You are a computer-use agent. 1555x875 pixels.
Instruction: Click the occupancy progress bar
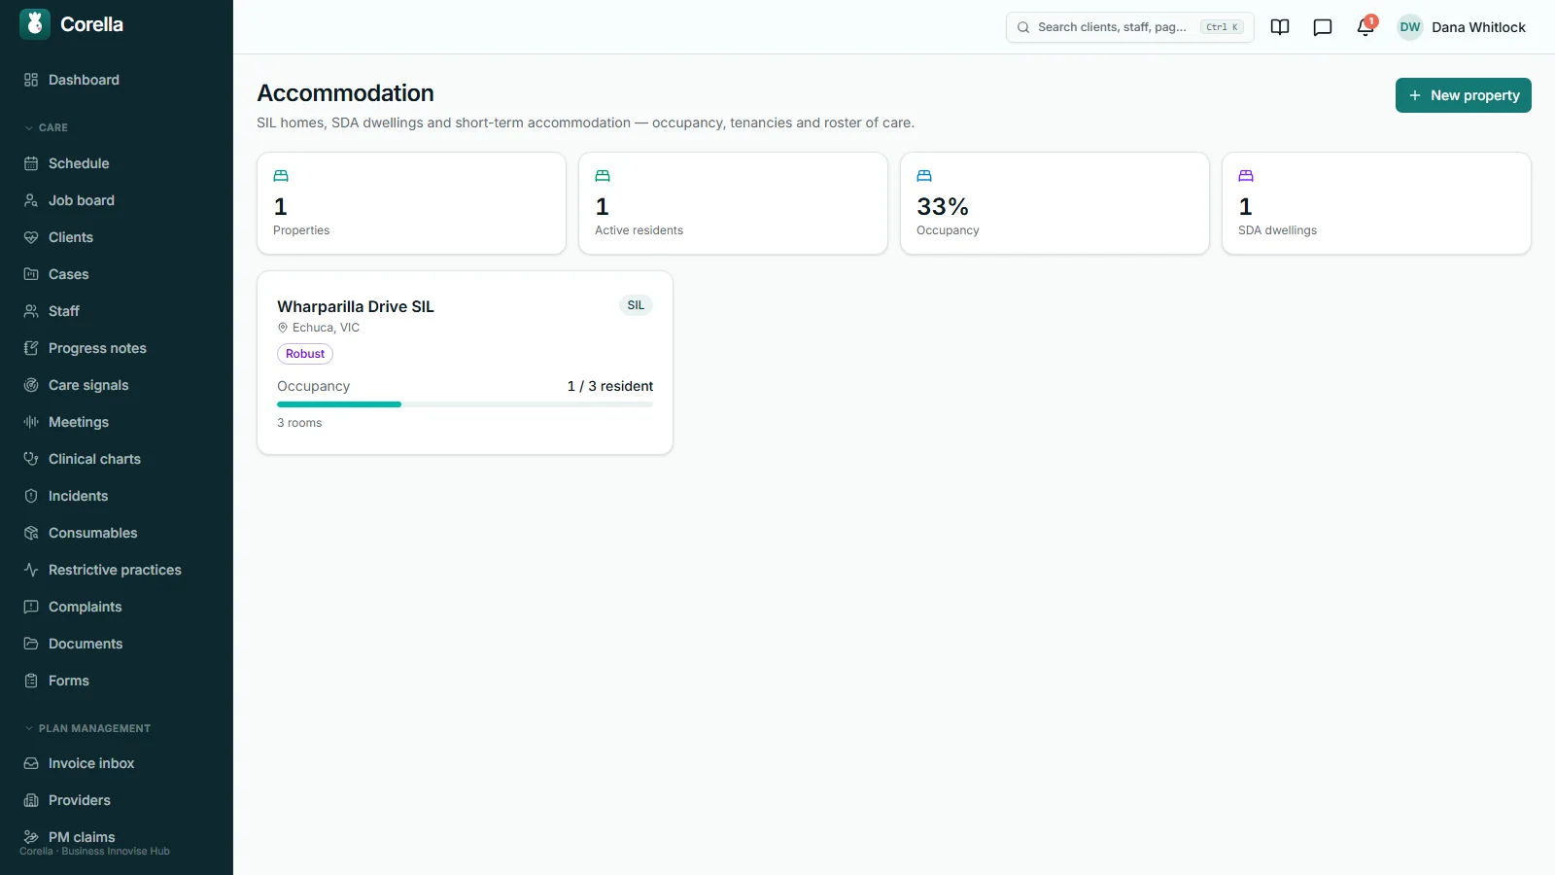coord(465,404)
